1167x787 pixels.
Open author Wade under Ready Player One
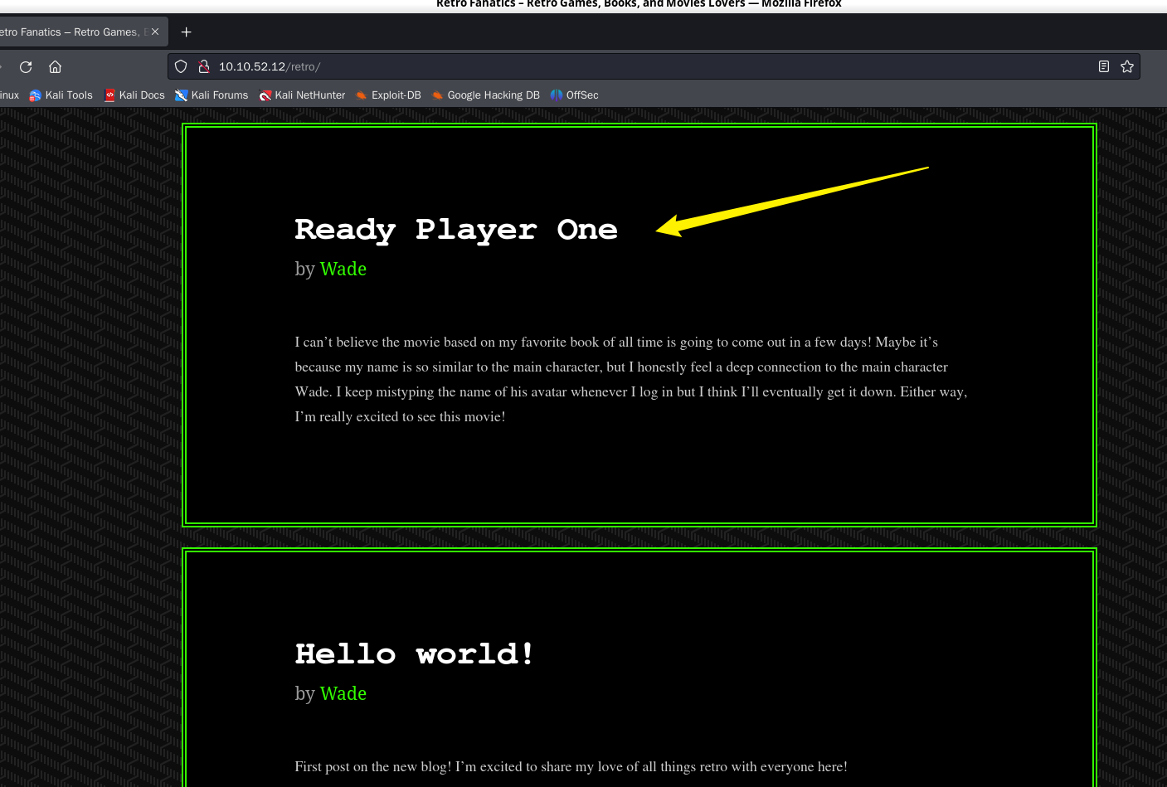[x=343, y=269]
